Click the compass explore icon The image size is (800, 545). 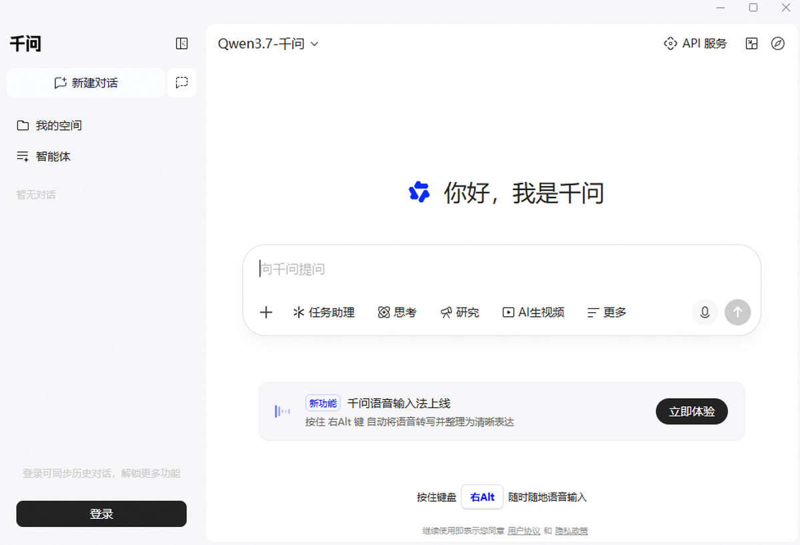coord(778,44)
